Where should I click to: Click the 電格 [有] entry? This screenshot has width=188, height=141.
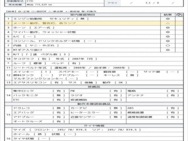(x=153, y=91)
